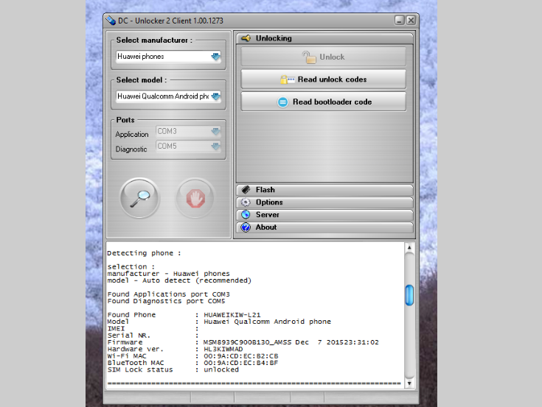Click the key icon in Unlocking header
The height and width of the screenshot is (407, 542).
(246, 38)
